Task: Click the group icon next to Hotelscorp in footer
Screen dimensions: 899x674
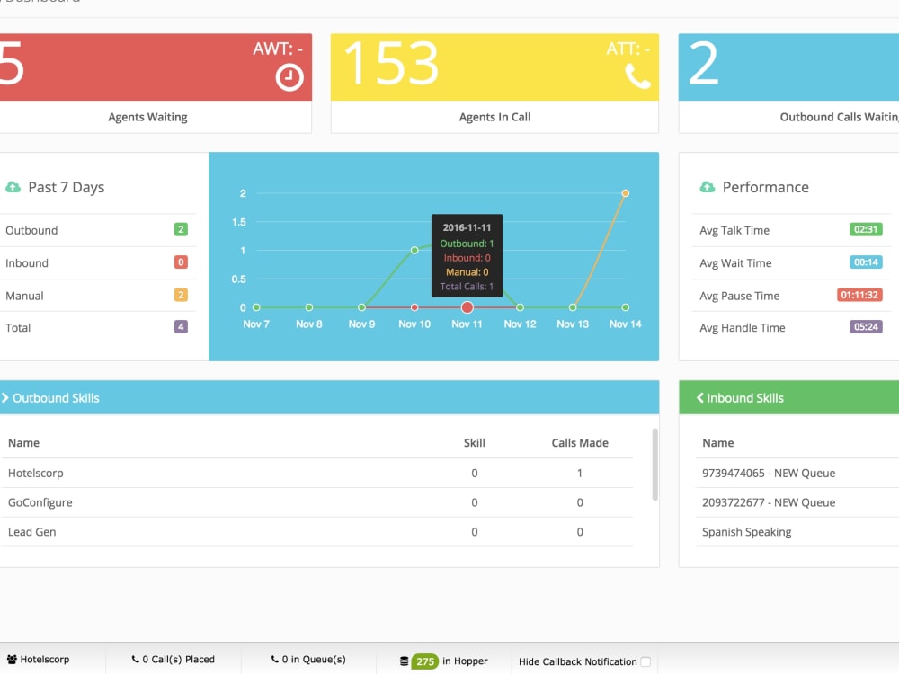Action: point(12,659)
